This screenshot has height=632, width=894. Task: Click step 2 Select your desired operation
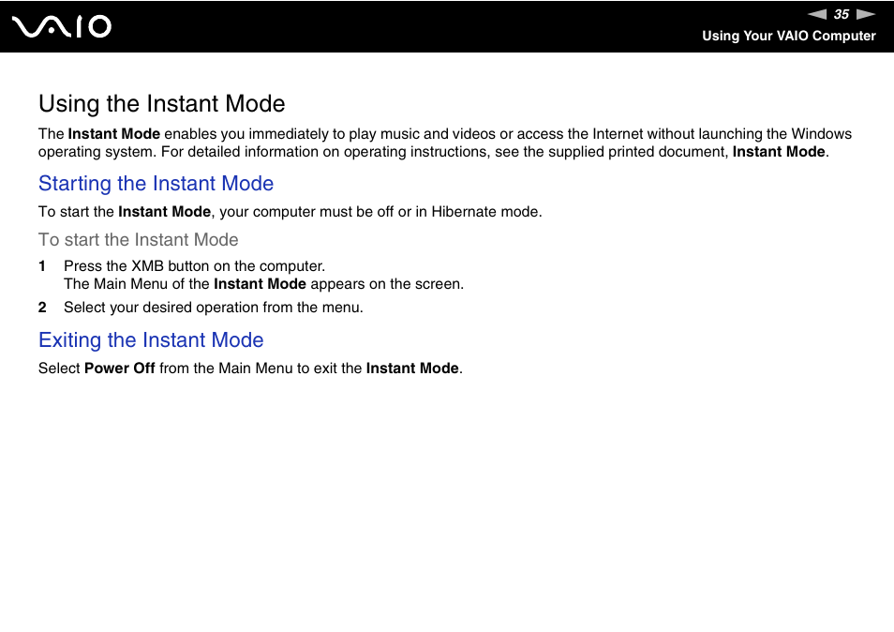pyautogui.click(x=214, y=308)
